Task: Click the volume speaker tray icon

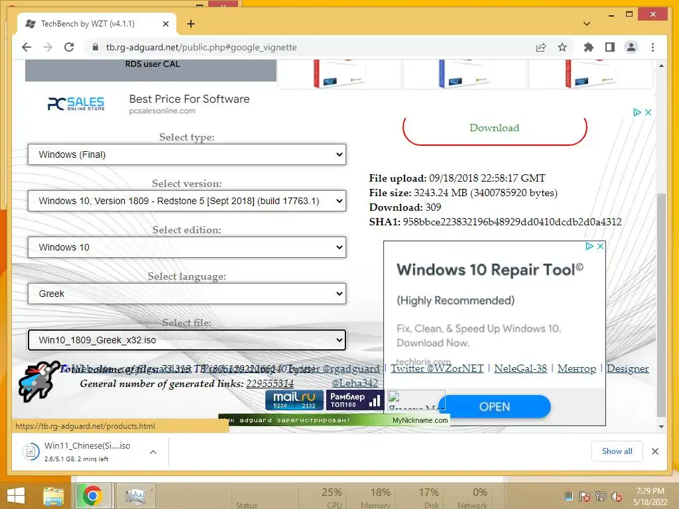Action: click(x=617, y=496)
